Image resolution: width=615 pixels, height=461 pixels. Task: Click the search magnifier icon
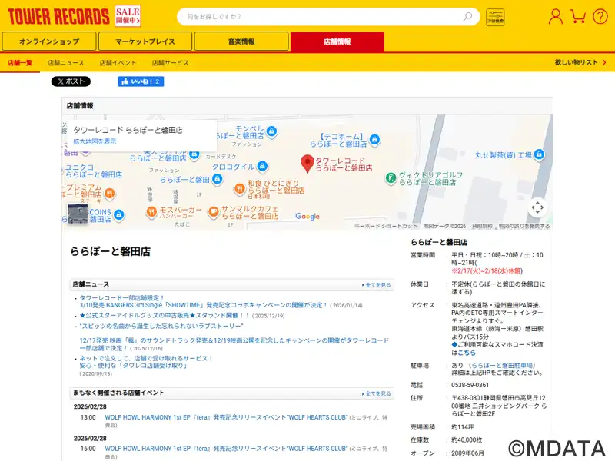tap(468, 16)
